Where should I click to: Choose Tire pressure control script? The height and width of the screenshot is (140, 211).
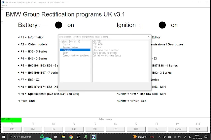[106, 53]
